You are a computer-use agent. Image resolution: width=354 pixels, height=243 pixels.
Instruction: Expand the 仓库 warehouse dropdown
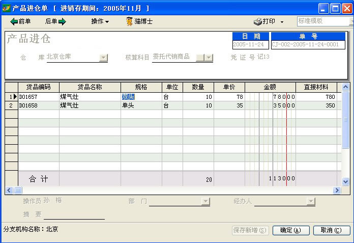tap(103, 58)
